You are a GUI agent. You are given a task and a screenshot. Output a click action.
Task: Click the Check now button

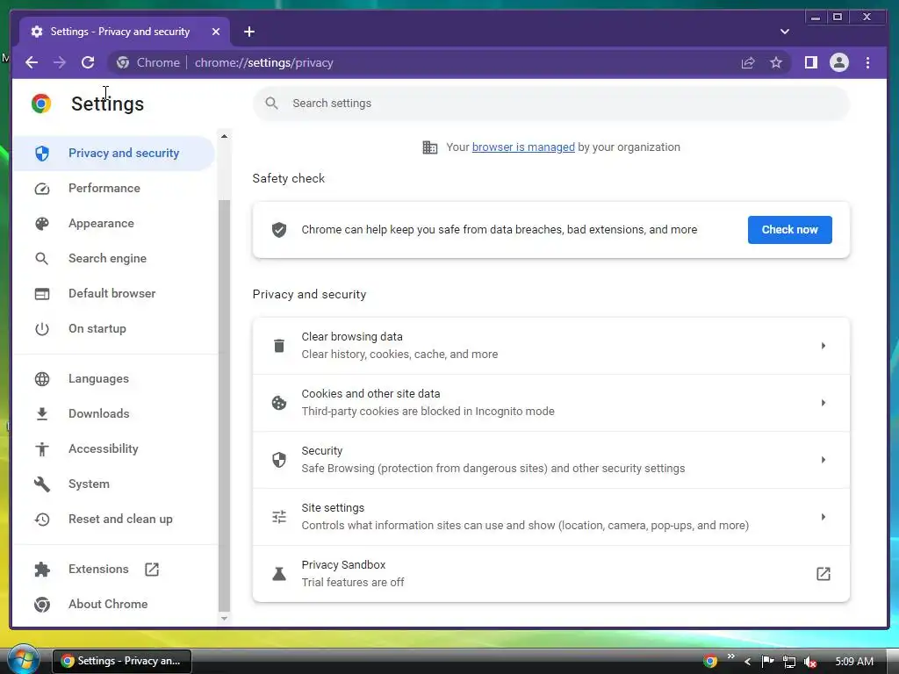[789, 230]
